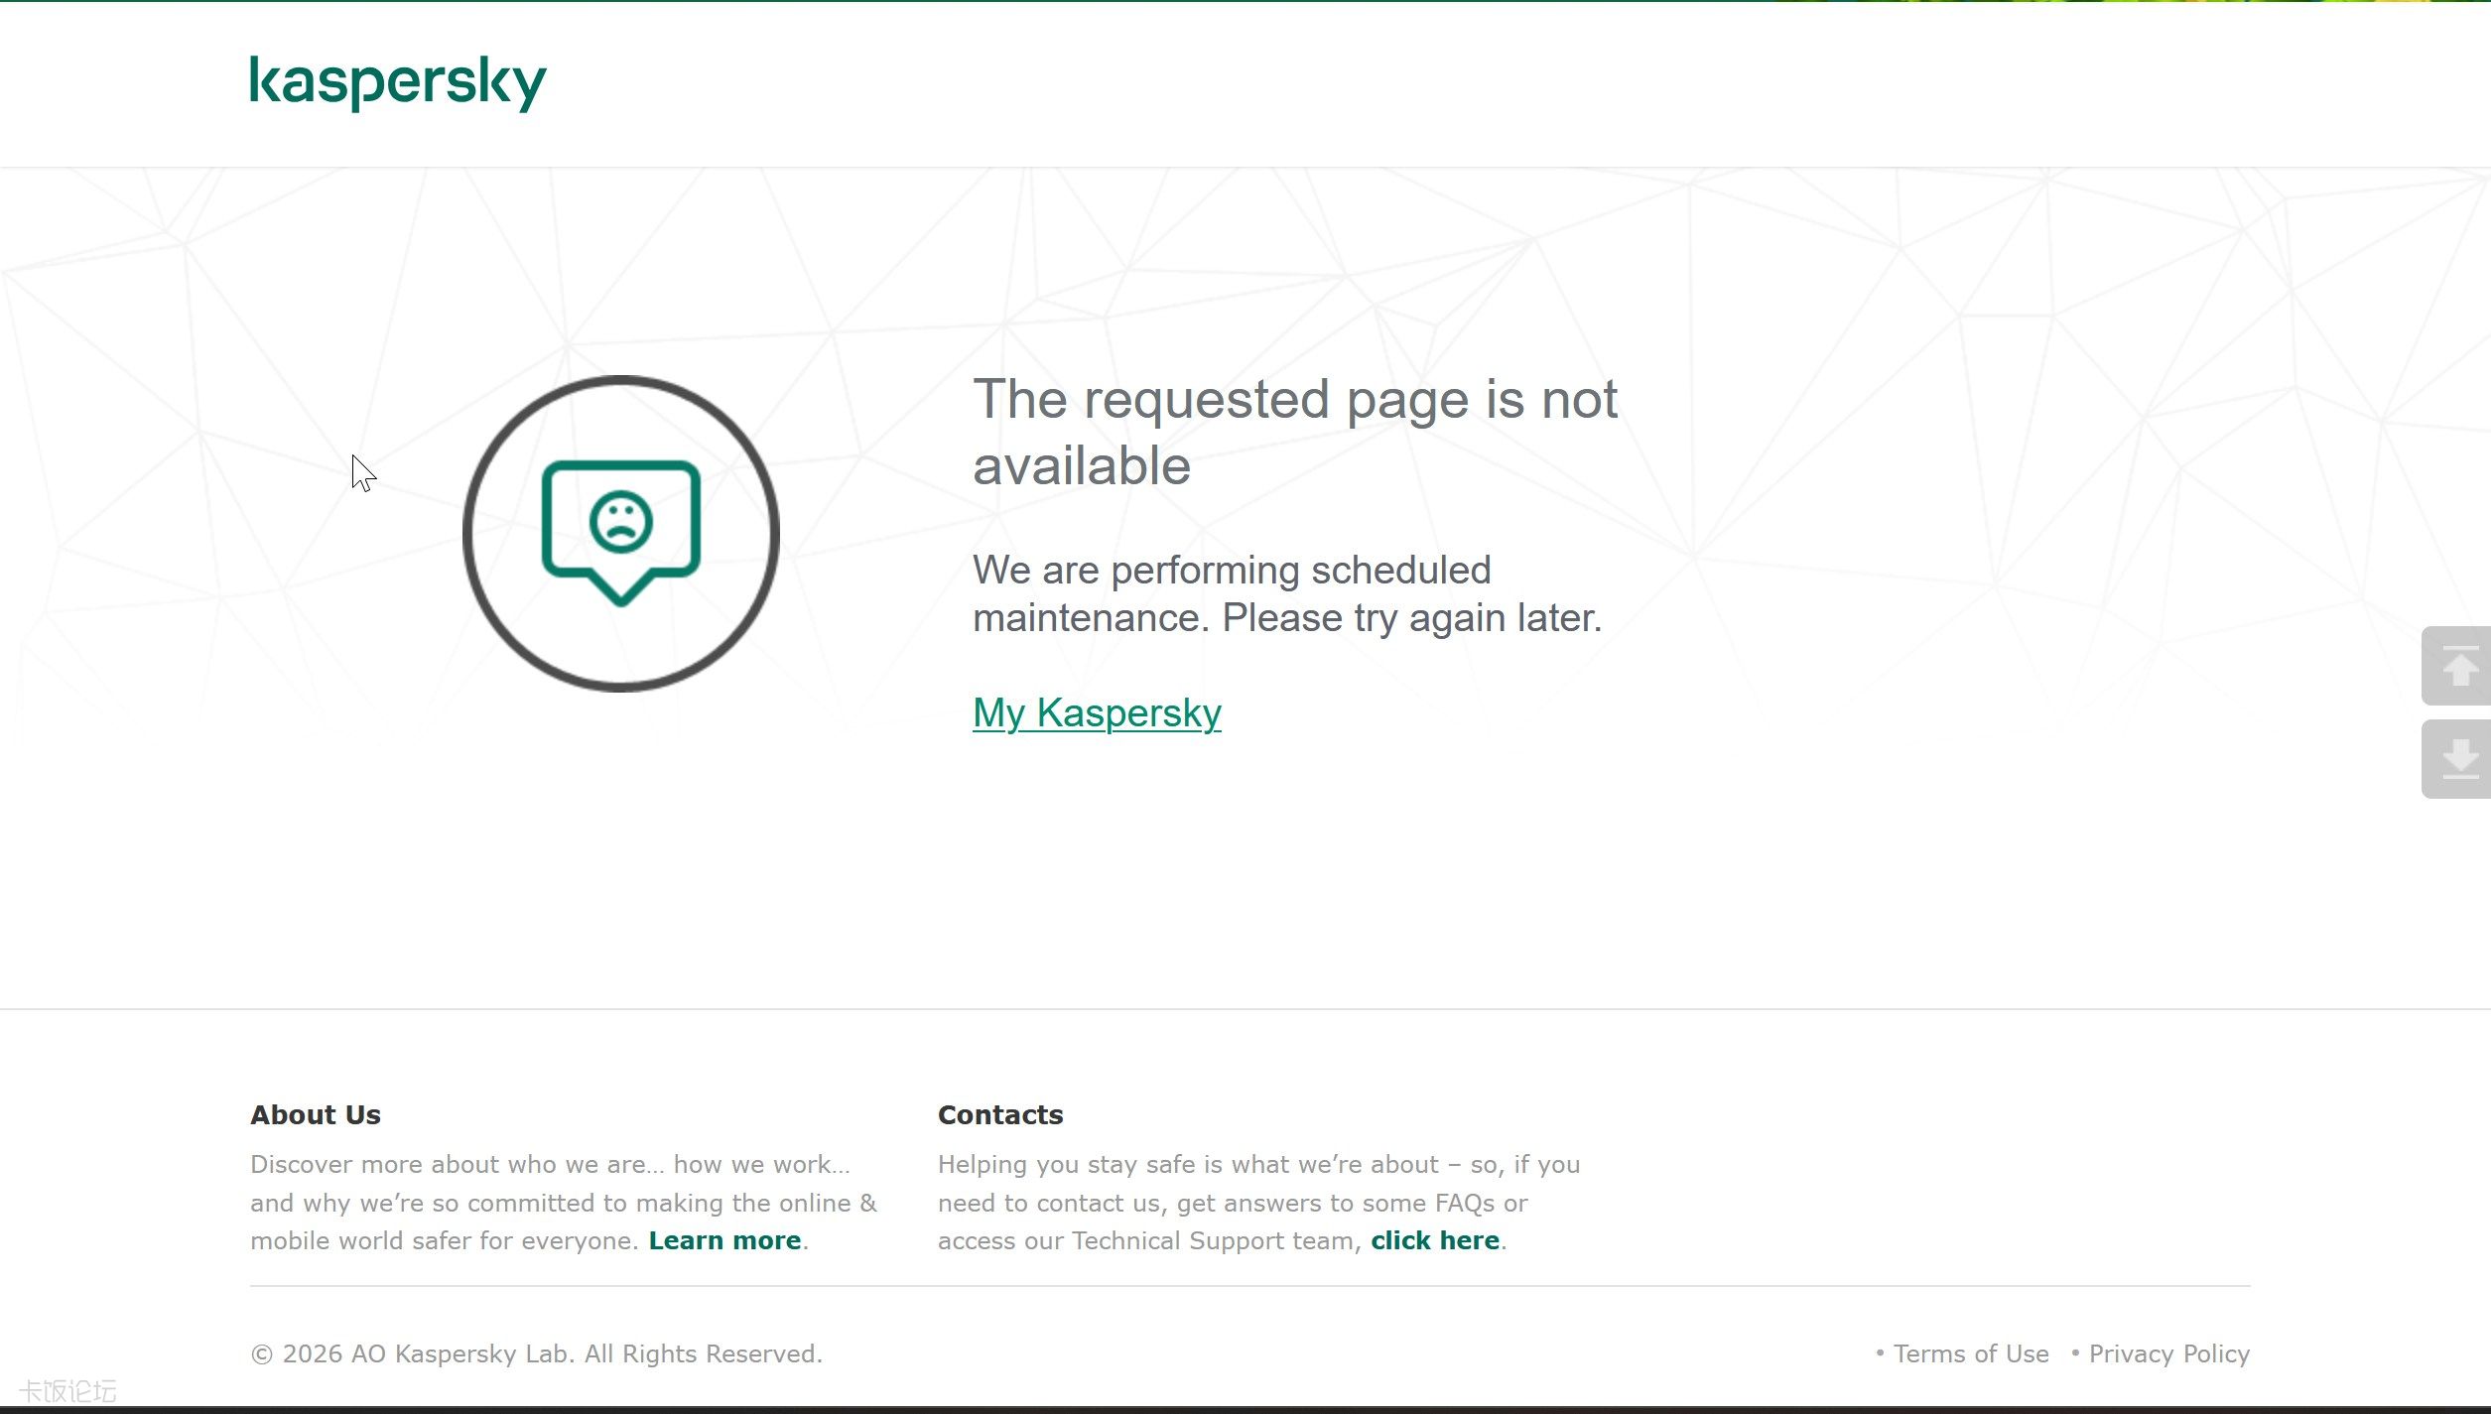Viewport: 2491px width, 1414px height.
Task: Click the scroll-to-top arrow button
Action: click(2456, 666)
